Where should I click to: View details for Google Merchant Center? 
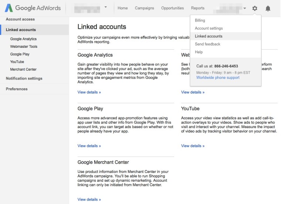tap(89, 200)
